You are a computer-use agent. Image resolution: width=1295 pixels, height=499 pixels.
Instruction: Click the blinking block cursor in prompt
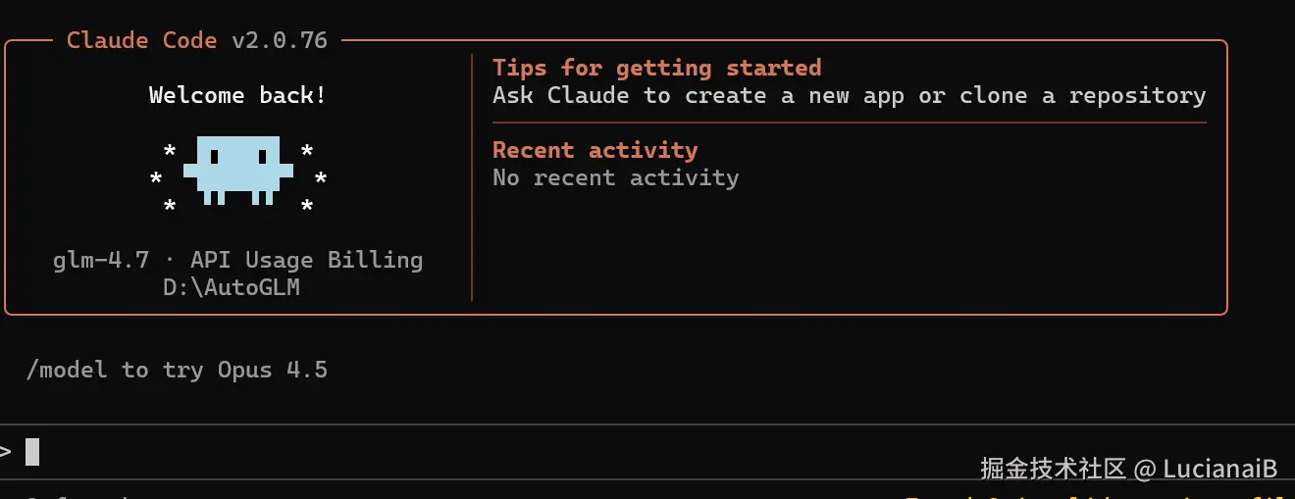click(32, 451)
